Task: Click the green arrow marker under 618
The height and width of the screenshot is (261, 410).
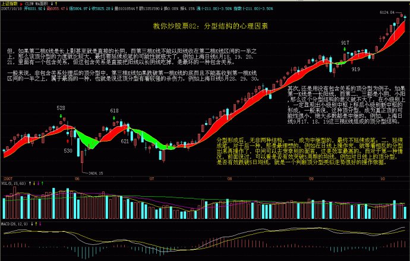Action: point(114,118)
